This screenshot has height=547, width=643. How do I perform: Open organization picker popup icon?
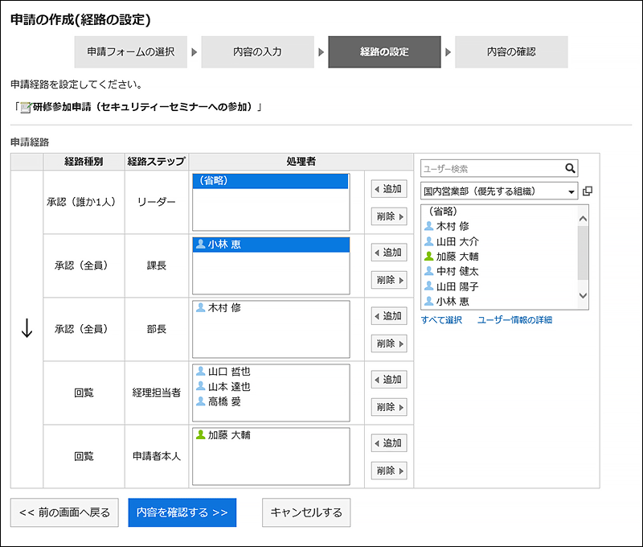tap(588, 191)
